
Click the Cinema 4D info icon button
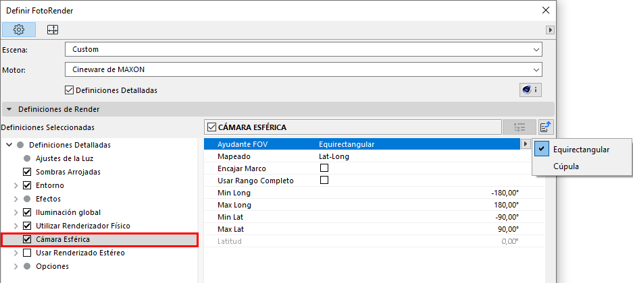coord(530,90)
